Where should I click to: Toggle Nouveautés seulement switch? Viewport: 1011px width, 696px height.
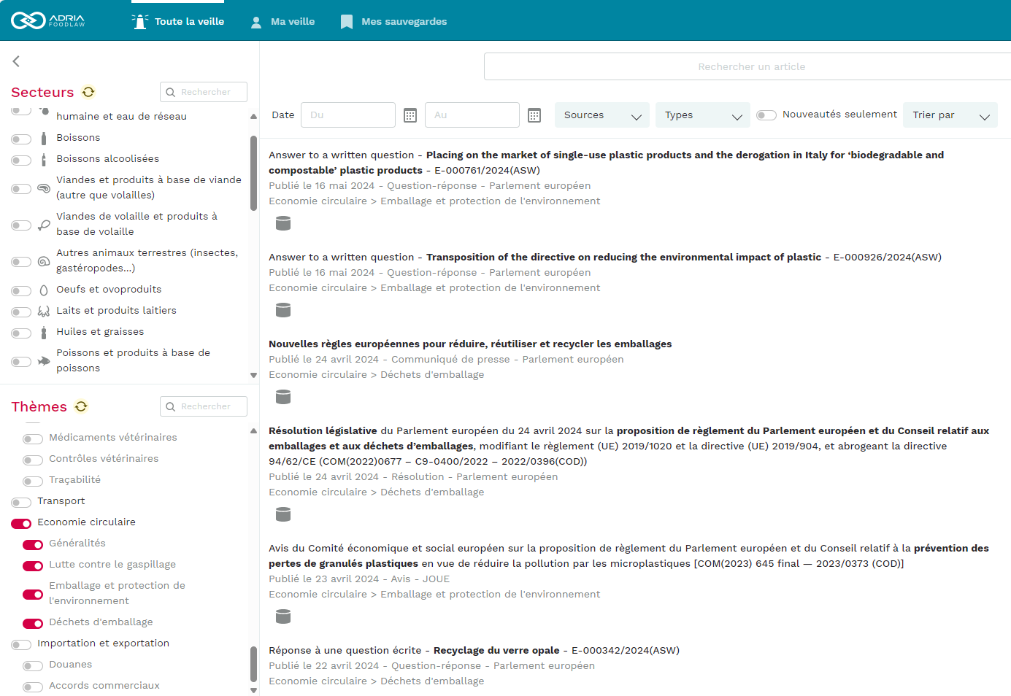point(766,115)
